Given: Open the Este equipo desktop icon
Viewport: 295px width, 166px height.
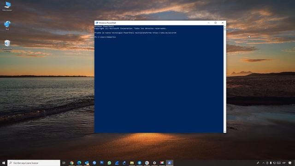Looking at the screenshot, I should (7, 6).
